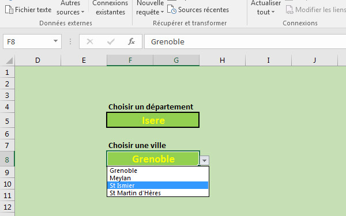The width and height of the screenshot is (346, 216).
Task: Cancel the formula entry with the X icon
Action: [x=90, y=41]
